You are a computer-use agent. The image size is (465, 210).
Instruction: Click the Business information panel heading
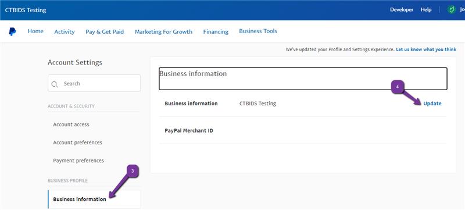[x=193, y=73]
